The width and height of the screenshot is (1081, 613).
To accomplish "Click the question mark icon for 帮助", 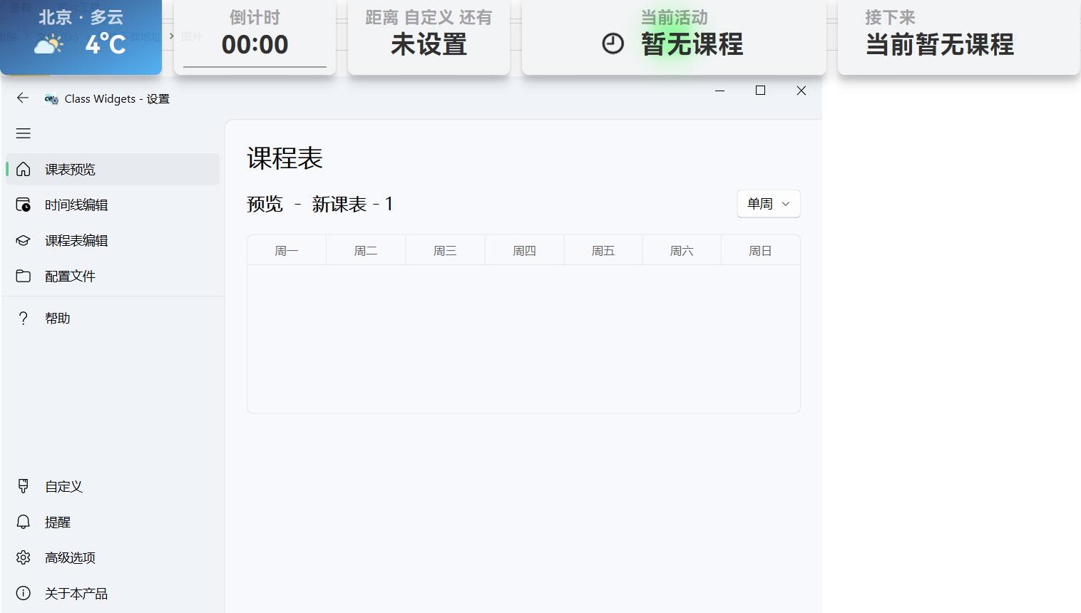I will 23,318.
